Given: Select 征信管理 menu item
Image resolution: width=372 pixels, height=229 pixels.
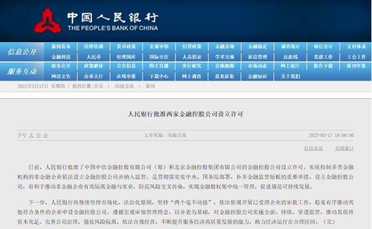Looking at the screenshot, I should [257, 57].
